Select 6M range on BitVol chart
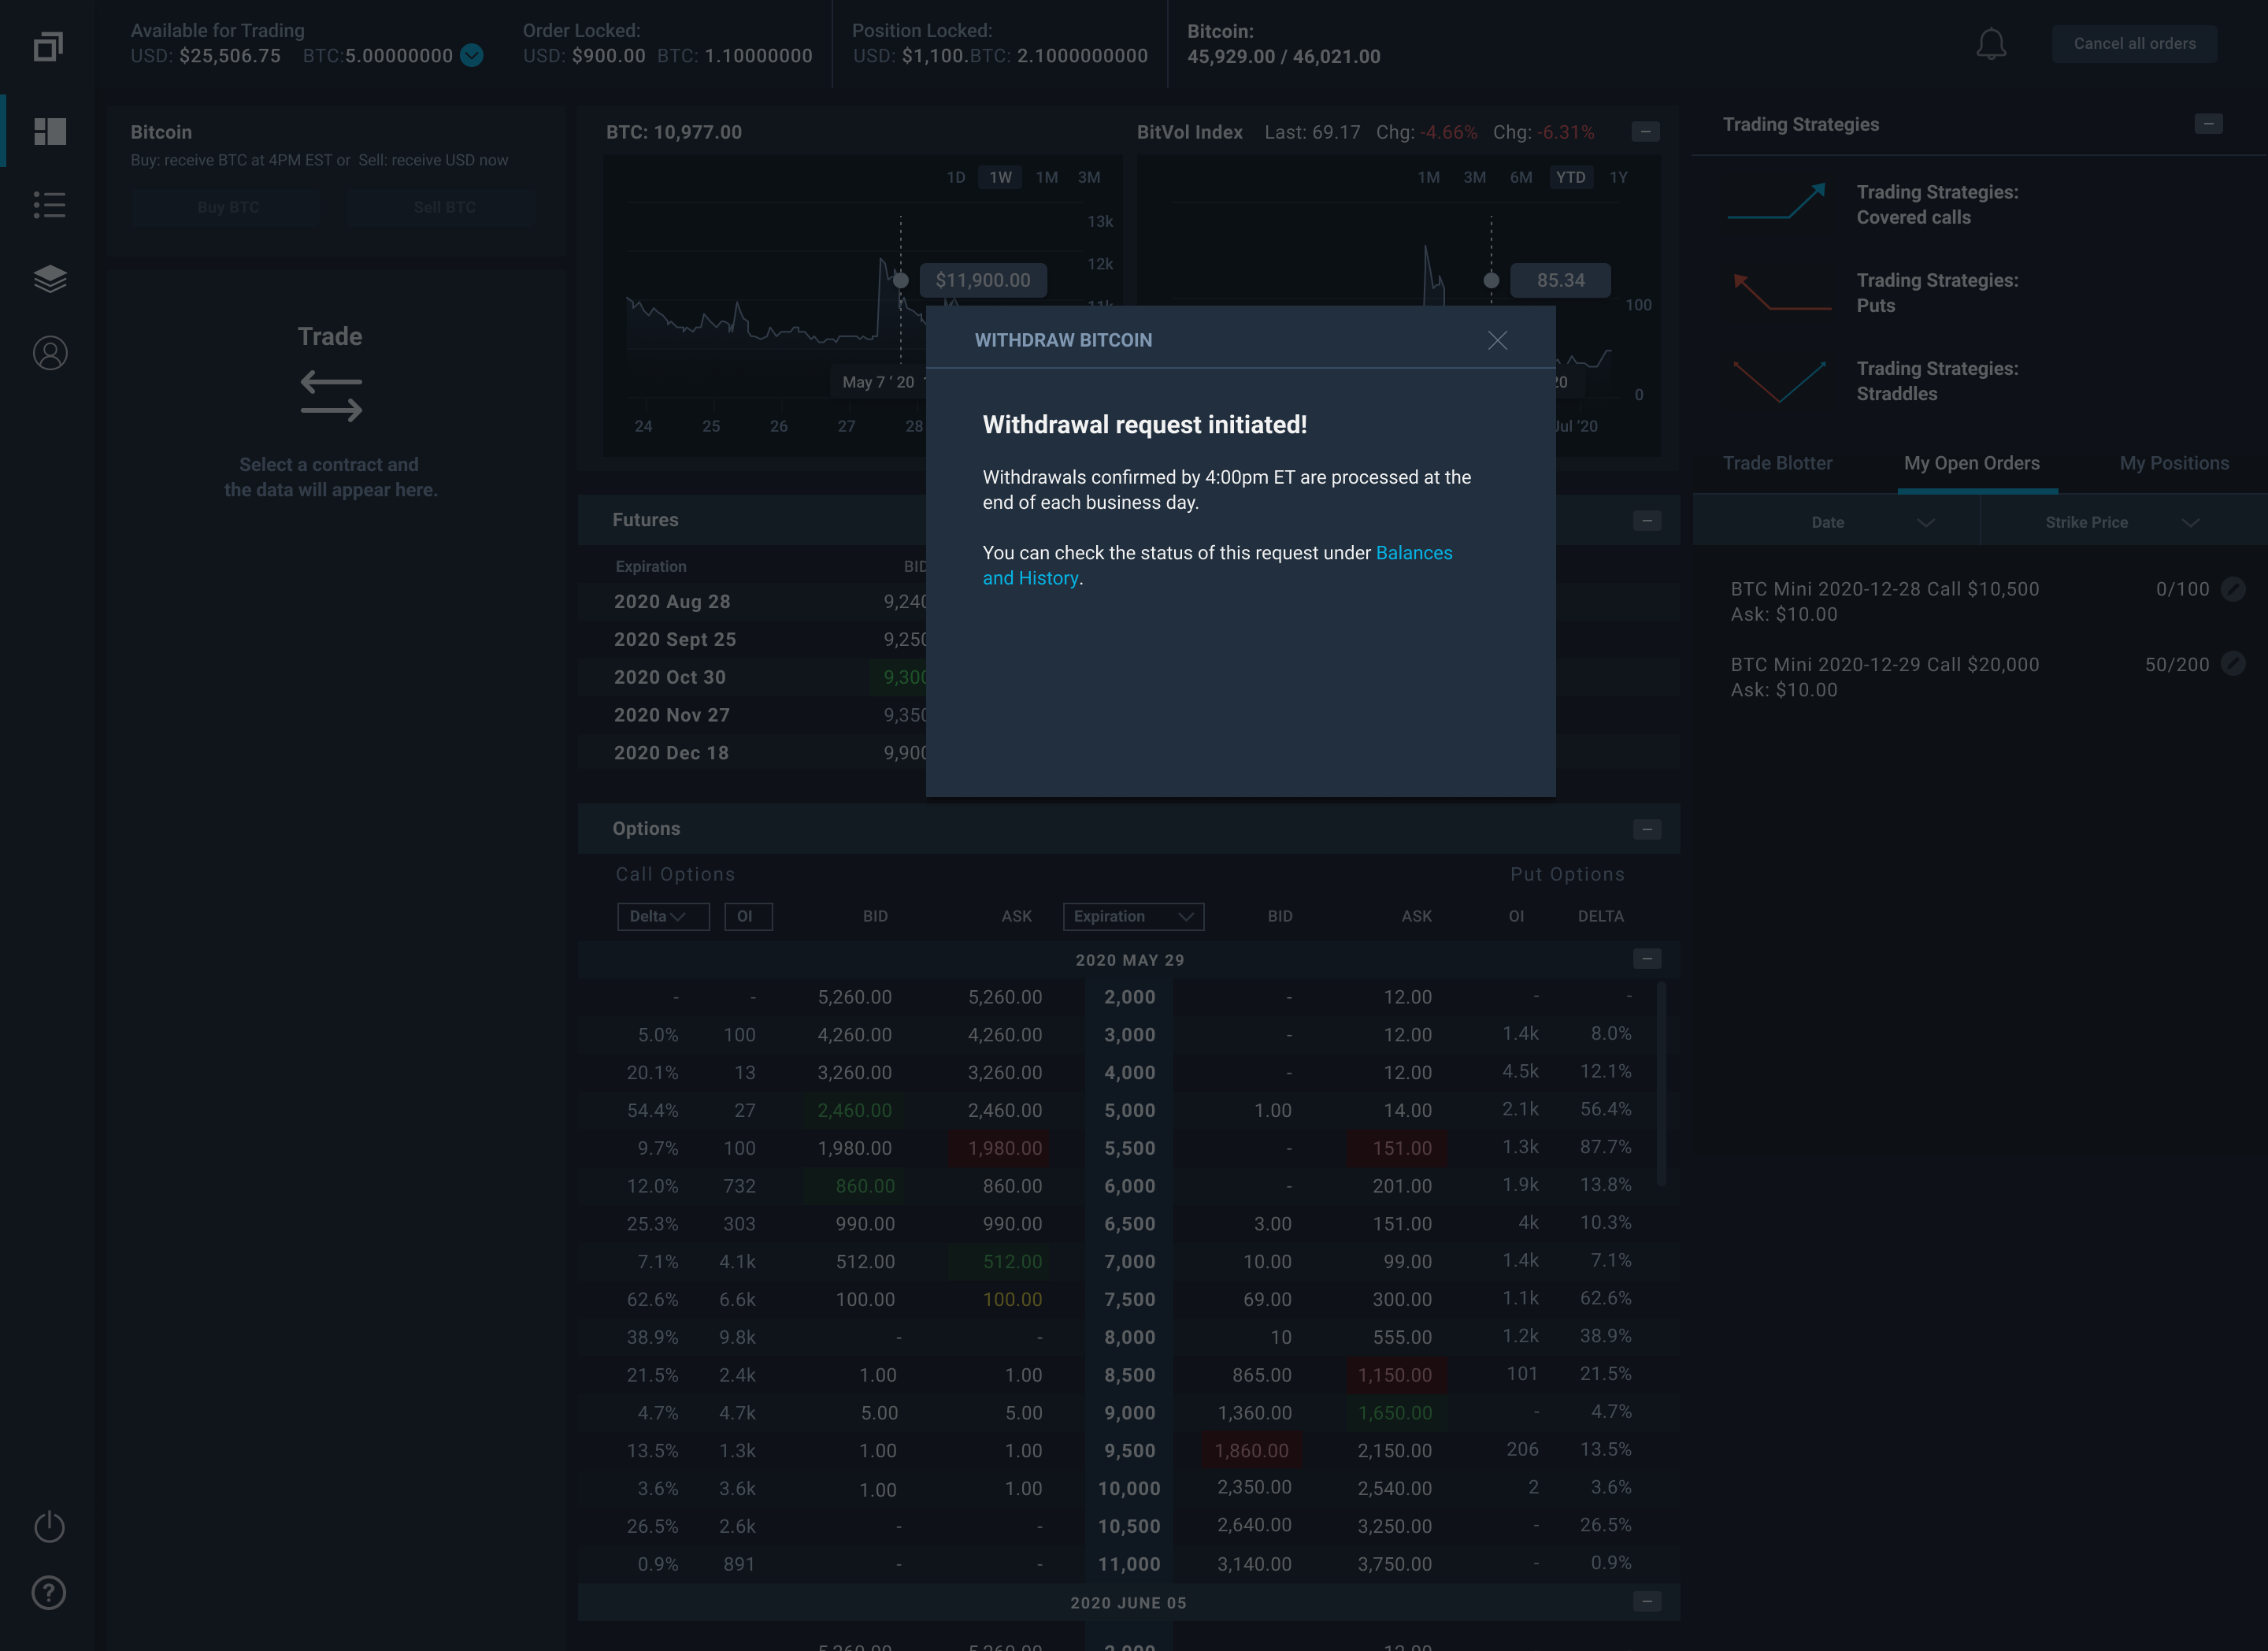This screenshot has width=2268, height=1651. 1520,177
